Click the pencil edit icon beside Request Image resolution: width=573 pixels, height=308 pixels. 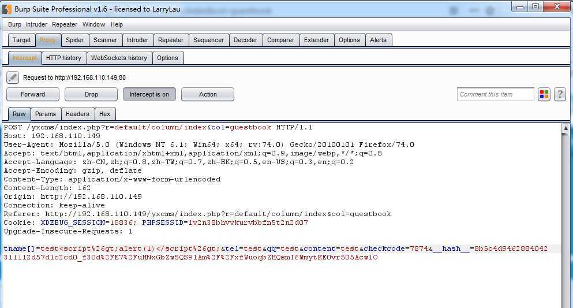13,77
